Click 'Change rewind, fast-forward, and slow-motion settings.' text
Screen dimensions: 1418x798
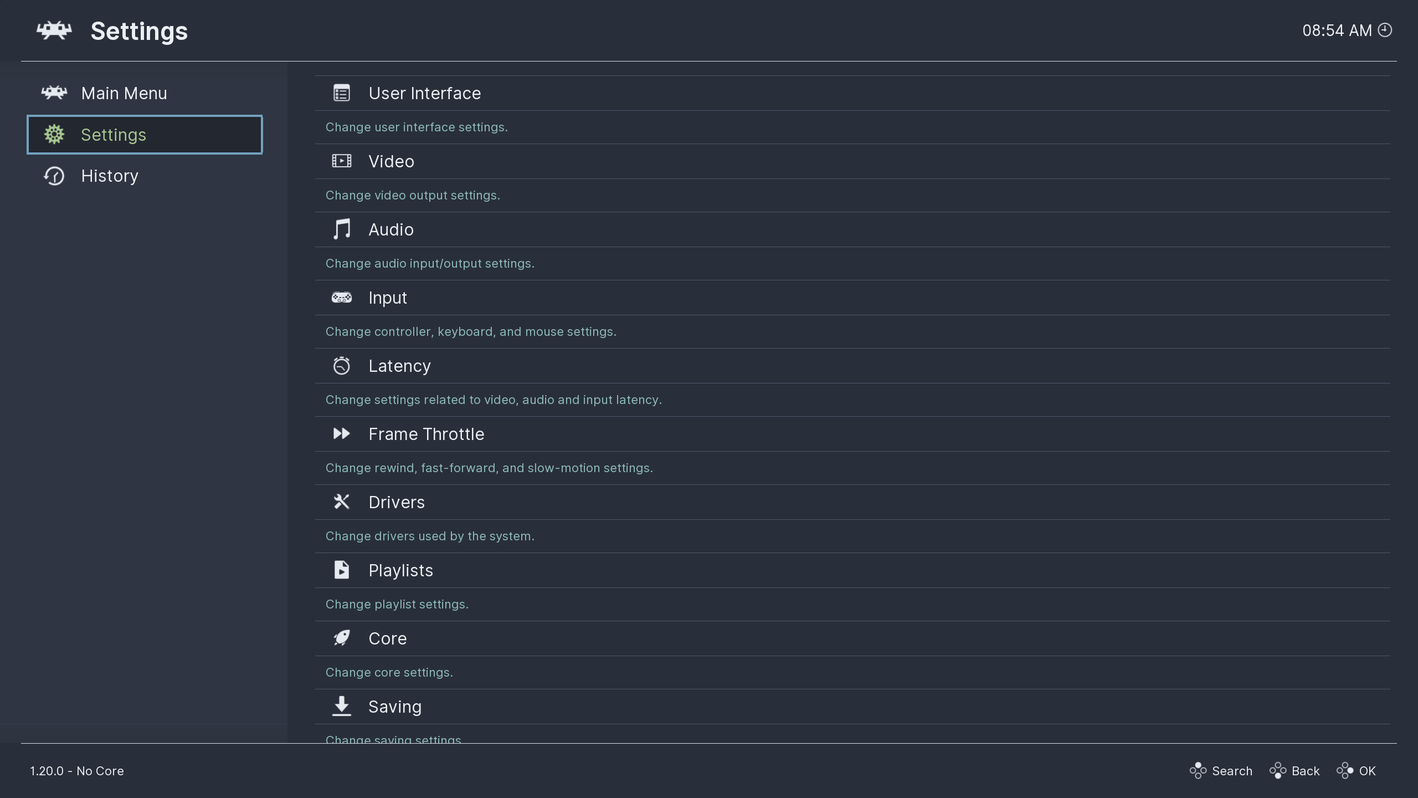click(x=489, y=468)
